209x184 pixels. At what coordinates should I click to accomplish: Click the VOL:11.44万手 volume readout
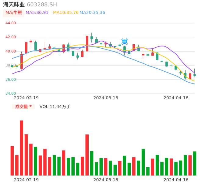[55, 107]
